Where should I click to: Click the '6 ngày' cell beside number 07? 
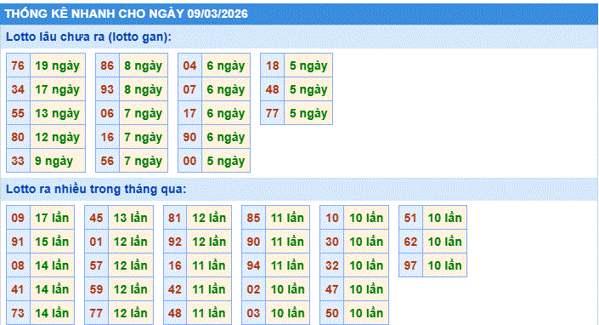[x=226, y=89]
